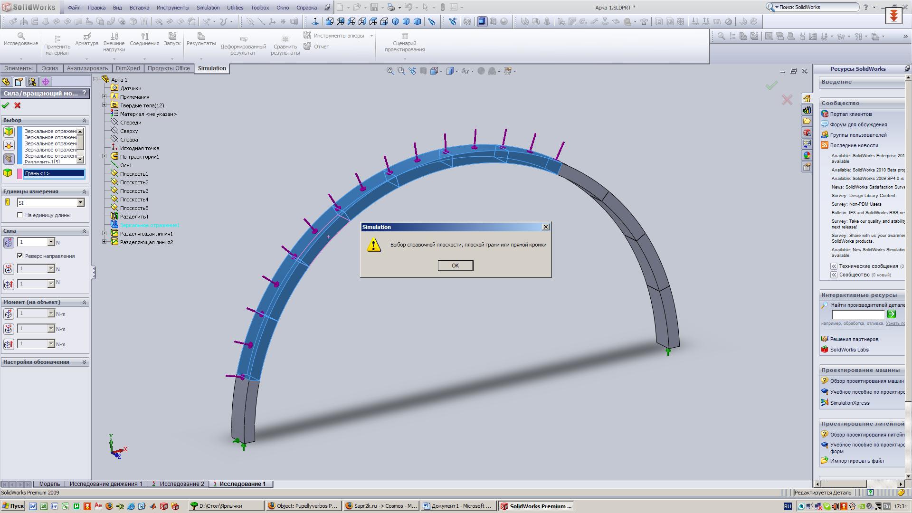
Task: Switch to the Элементы tab
Action: [19, 68]
